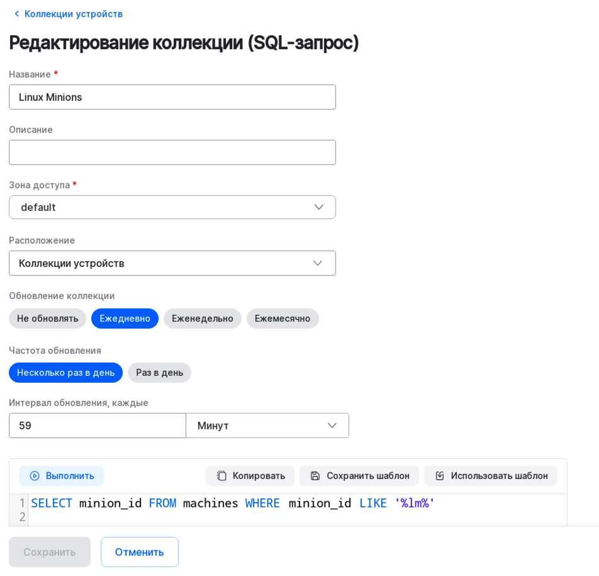Expand the Расположение dropdown
This screenshot has height=576, width=599.
pos(172,263)
